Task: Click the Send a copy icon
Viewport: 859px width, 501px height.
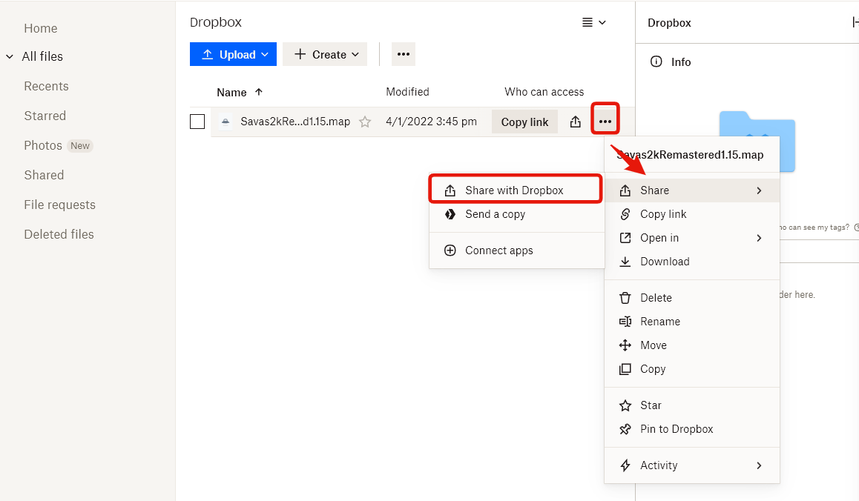Action: (450, 214)
